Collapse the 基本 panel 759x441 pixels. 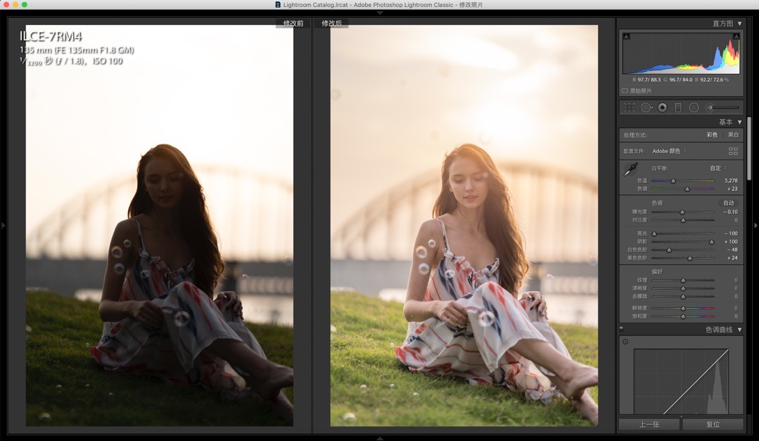click(x=740, y=122)
